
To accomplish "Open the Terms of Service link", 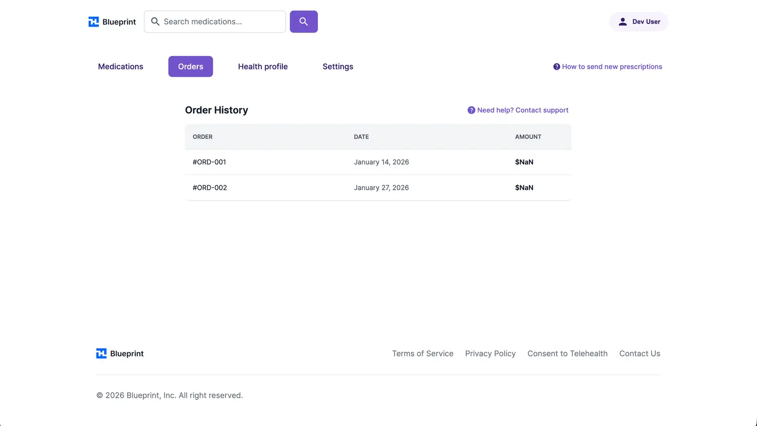I will click(422, 353).
